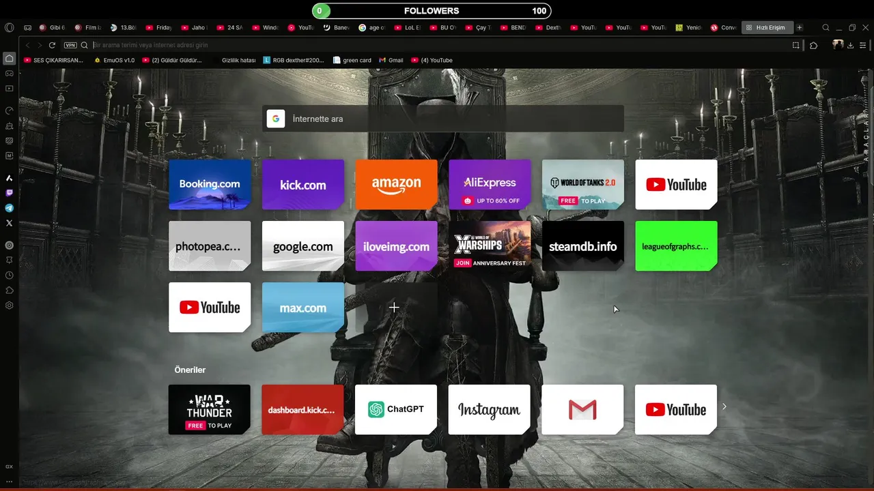Open the ChatGPT suggestion tile
Image resolution: width=874 pixels, height=491 pixels.
[x=396, y=409]
